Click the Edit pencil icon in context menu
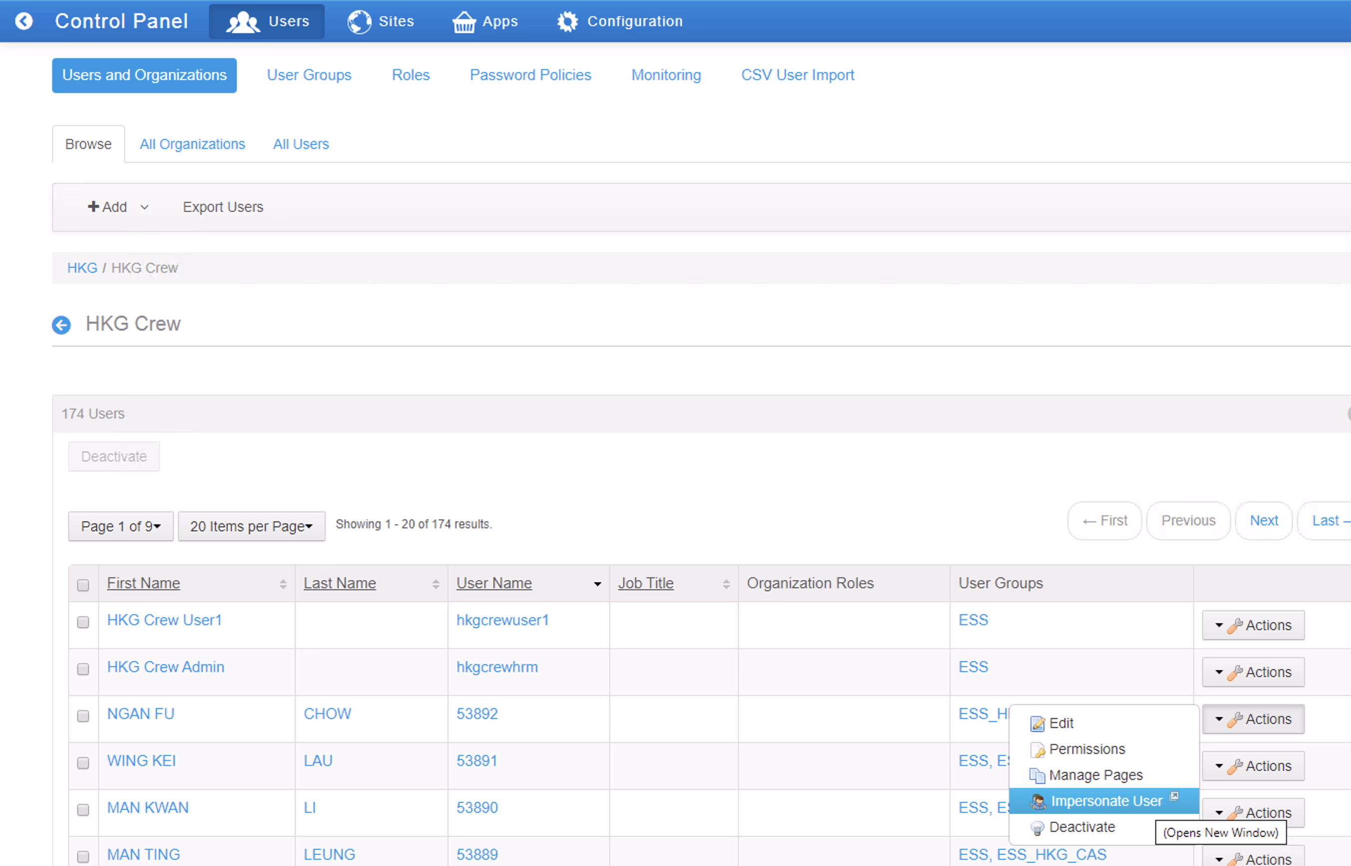The width and height of the screenshot is (1351, 866). click(x=1037, y=723)
